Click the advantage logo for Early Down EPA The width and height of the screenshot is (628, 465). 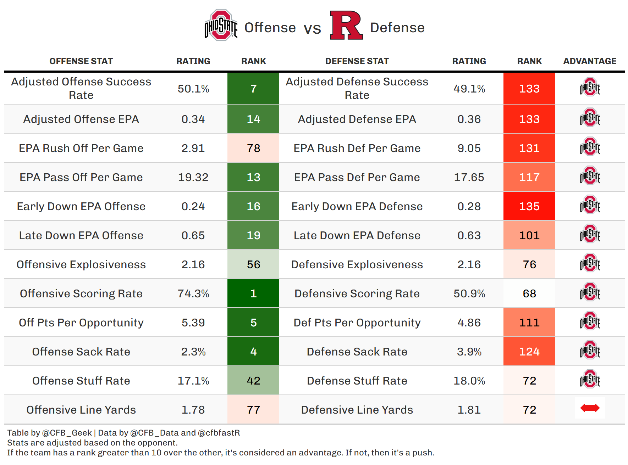590,205
